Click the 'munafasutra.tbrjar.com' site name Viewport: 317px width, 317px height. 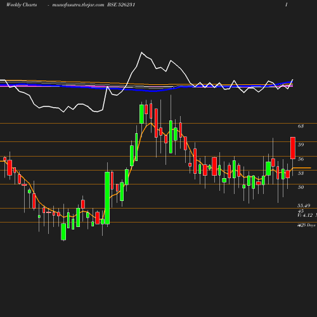(78, 4)
